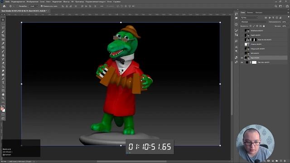
Task: Hide the Flat Color layer eye
Action: point(242,62)
